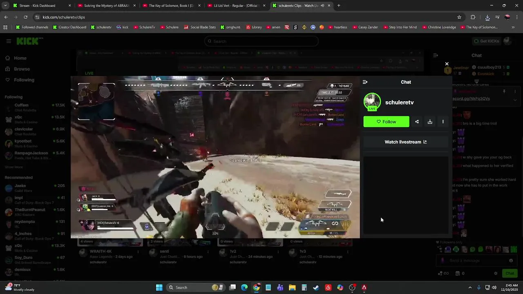
Task: Open RampageJackson channel in sidebar
Action: tap(35, 155)
